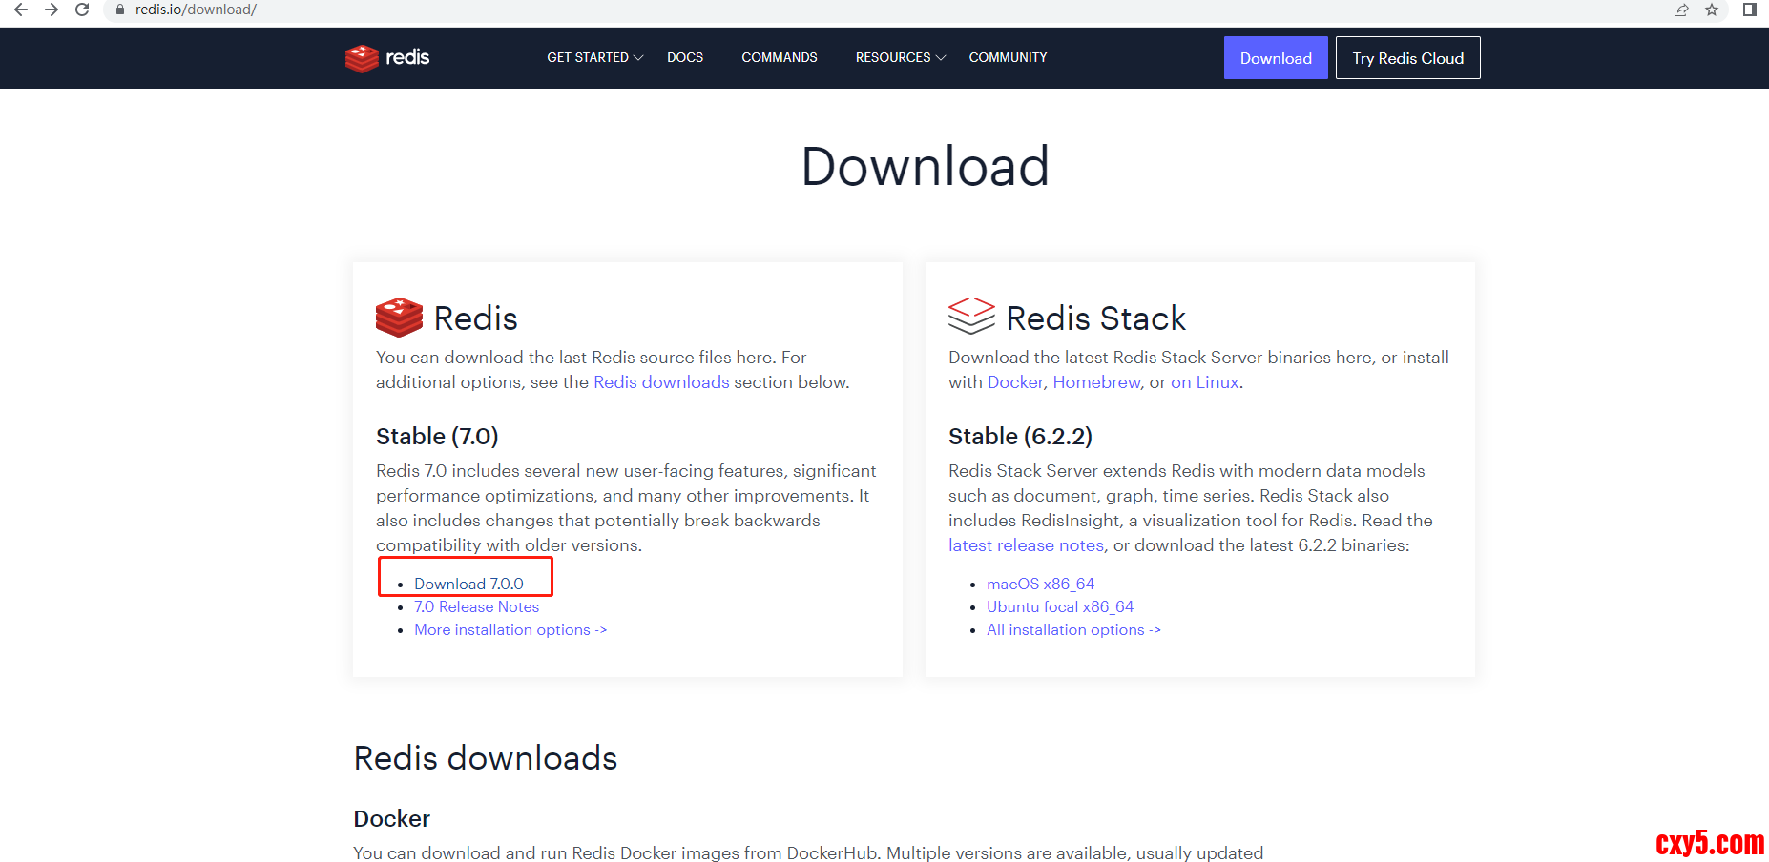Open the 7.0 Release Notes link
The image size is (1769, 862).
point(476,607)
